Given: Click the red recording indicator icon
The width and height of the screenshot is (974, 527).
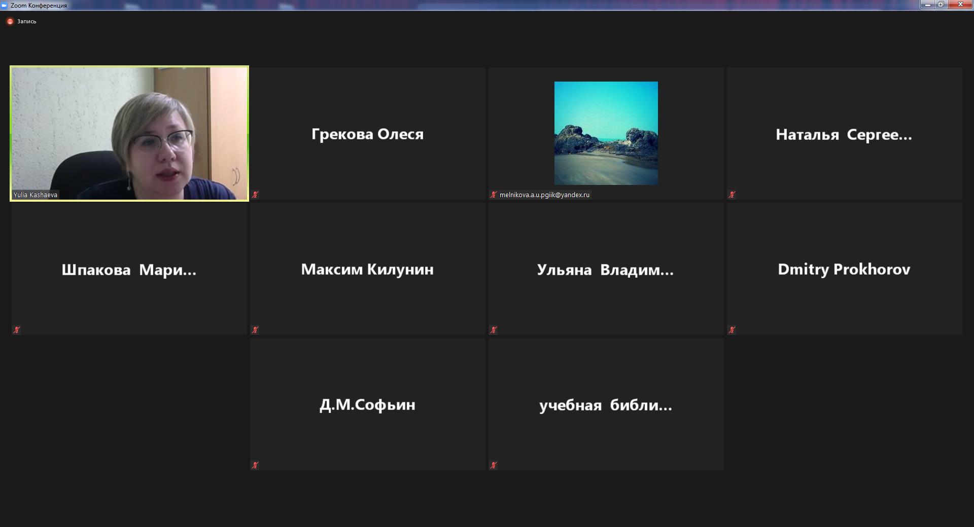Looking at the screenshot, I should point(10,21).
